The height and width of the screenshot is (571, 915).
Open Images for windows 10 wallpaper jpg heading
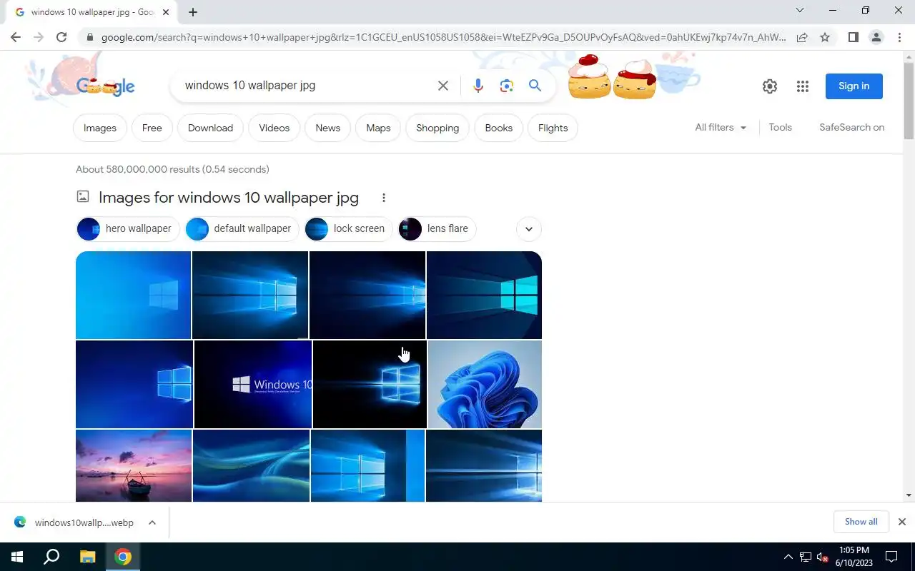(229, 198)
